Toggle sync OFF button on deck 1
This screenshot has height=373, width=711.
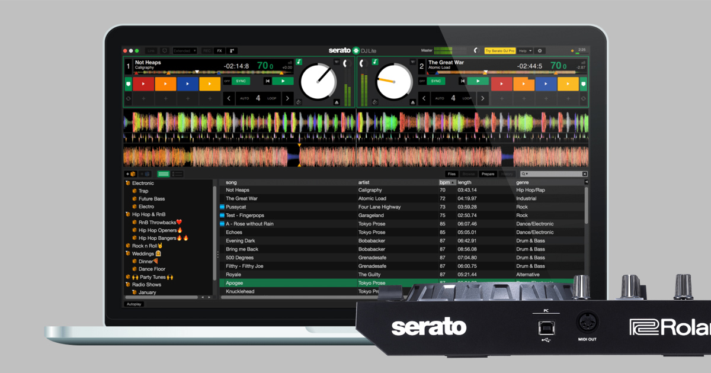(x=227, y=81)
